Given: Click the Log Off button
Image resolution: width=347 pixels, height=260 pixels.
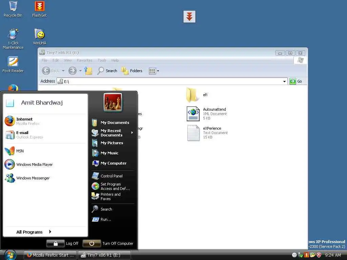Looking at the screenshot, I should click(63, 243).
